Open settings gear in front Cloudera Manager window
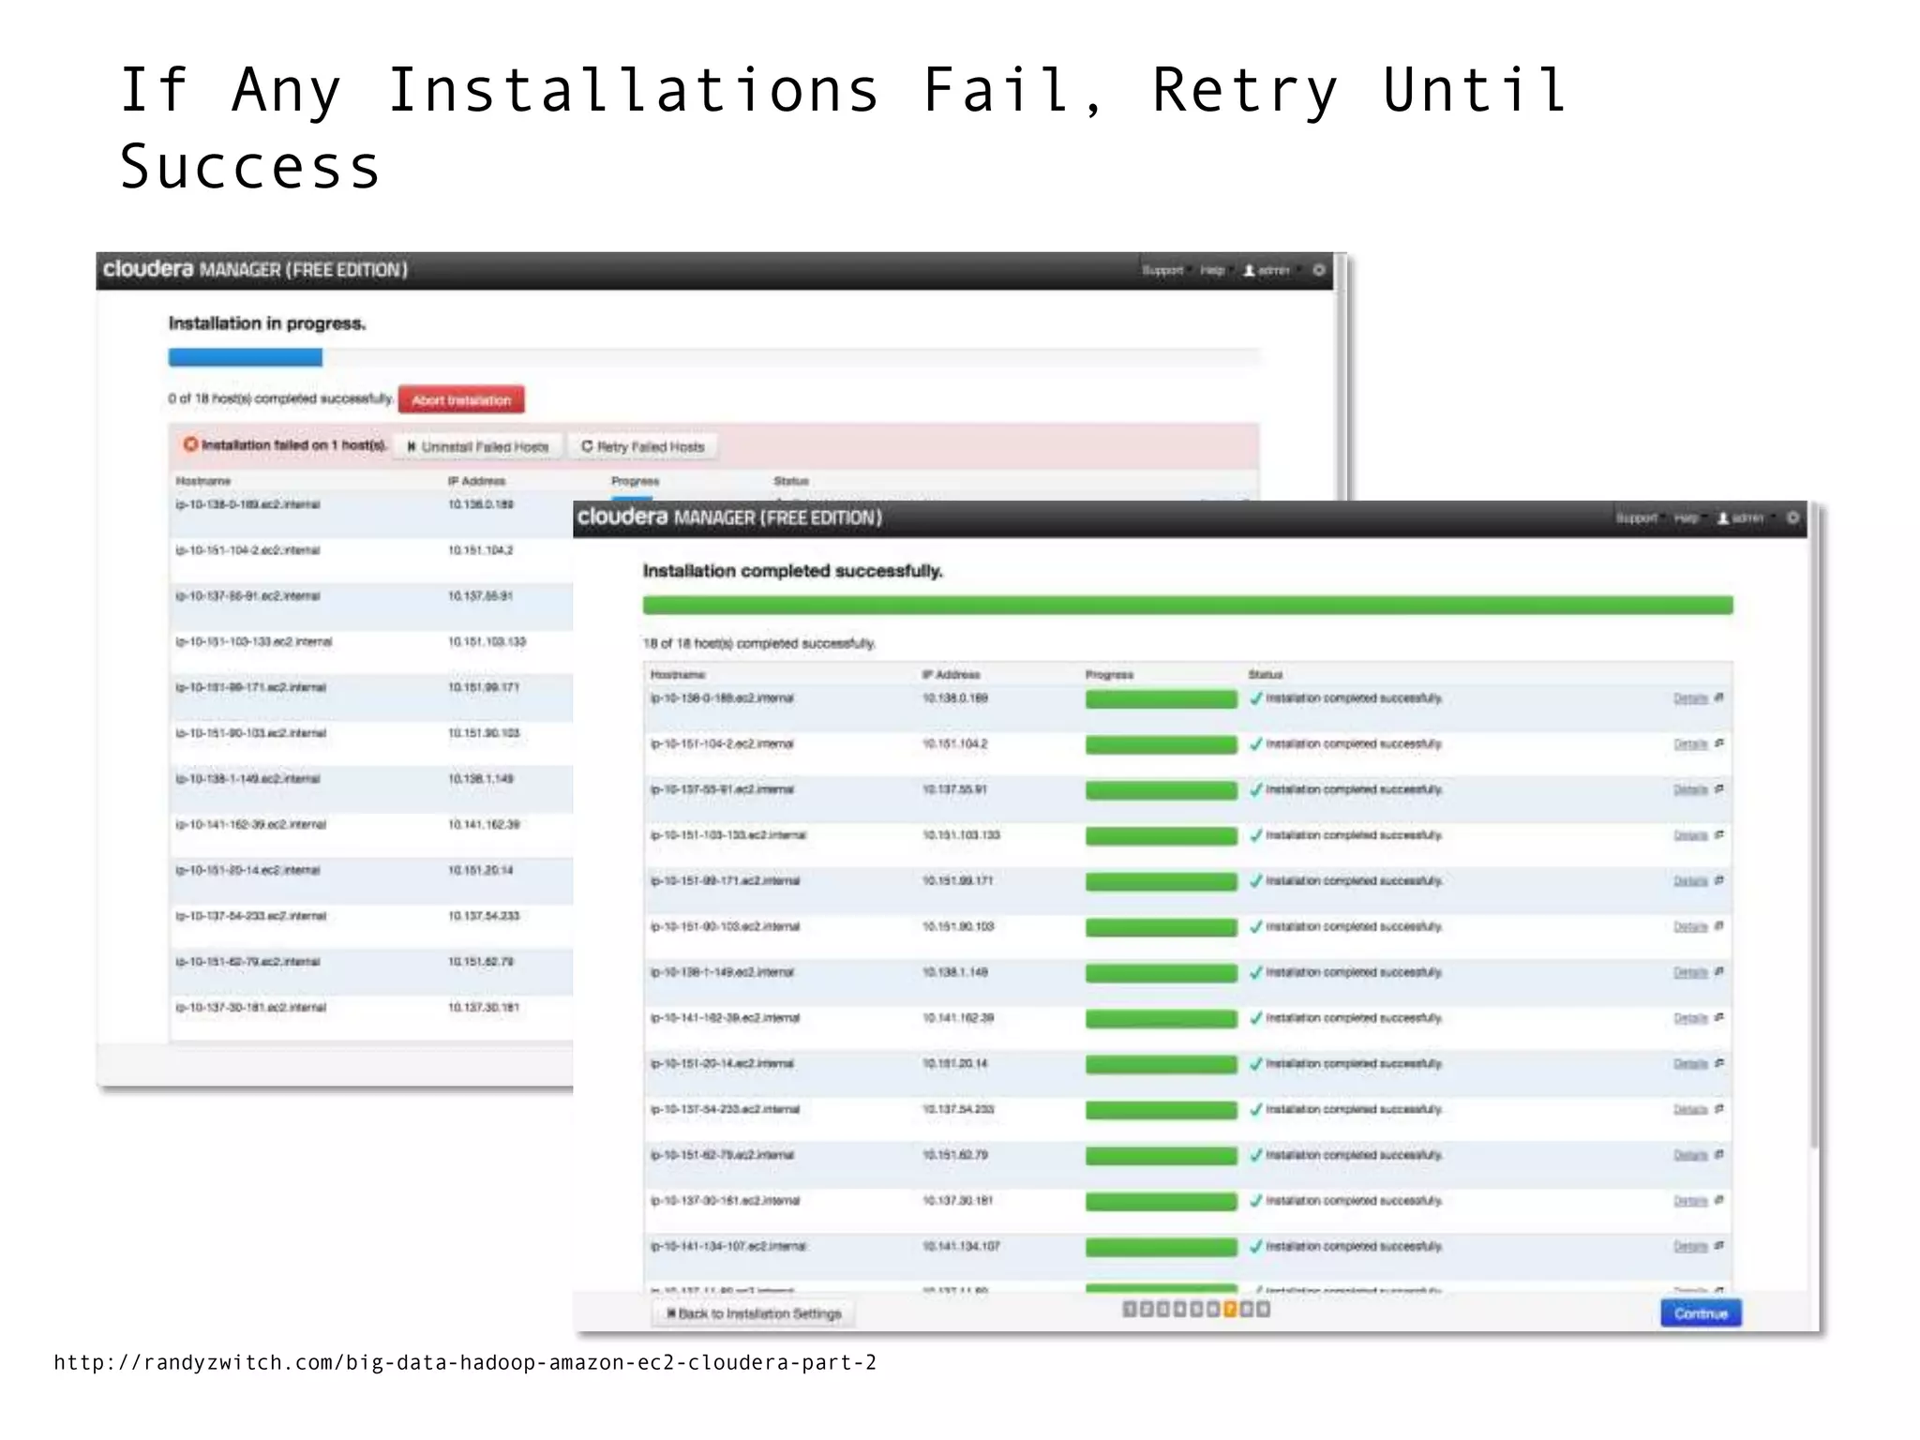Viewport: 1920px width, 1440px height. pos(1792,517)
